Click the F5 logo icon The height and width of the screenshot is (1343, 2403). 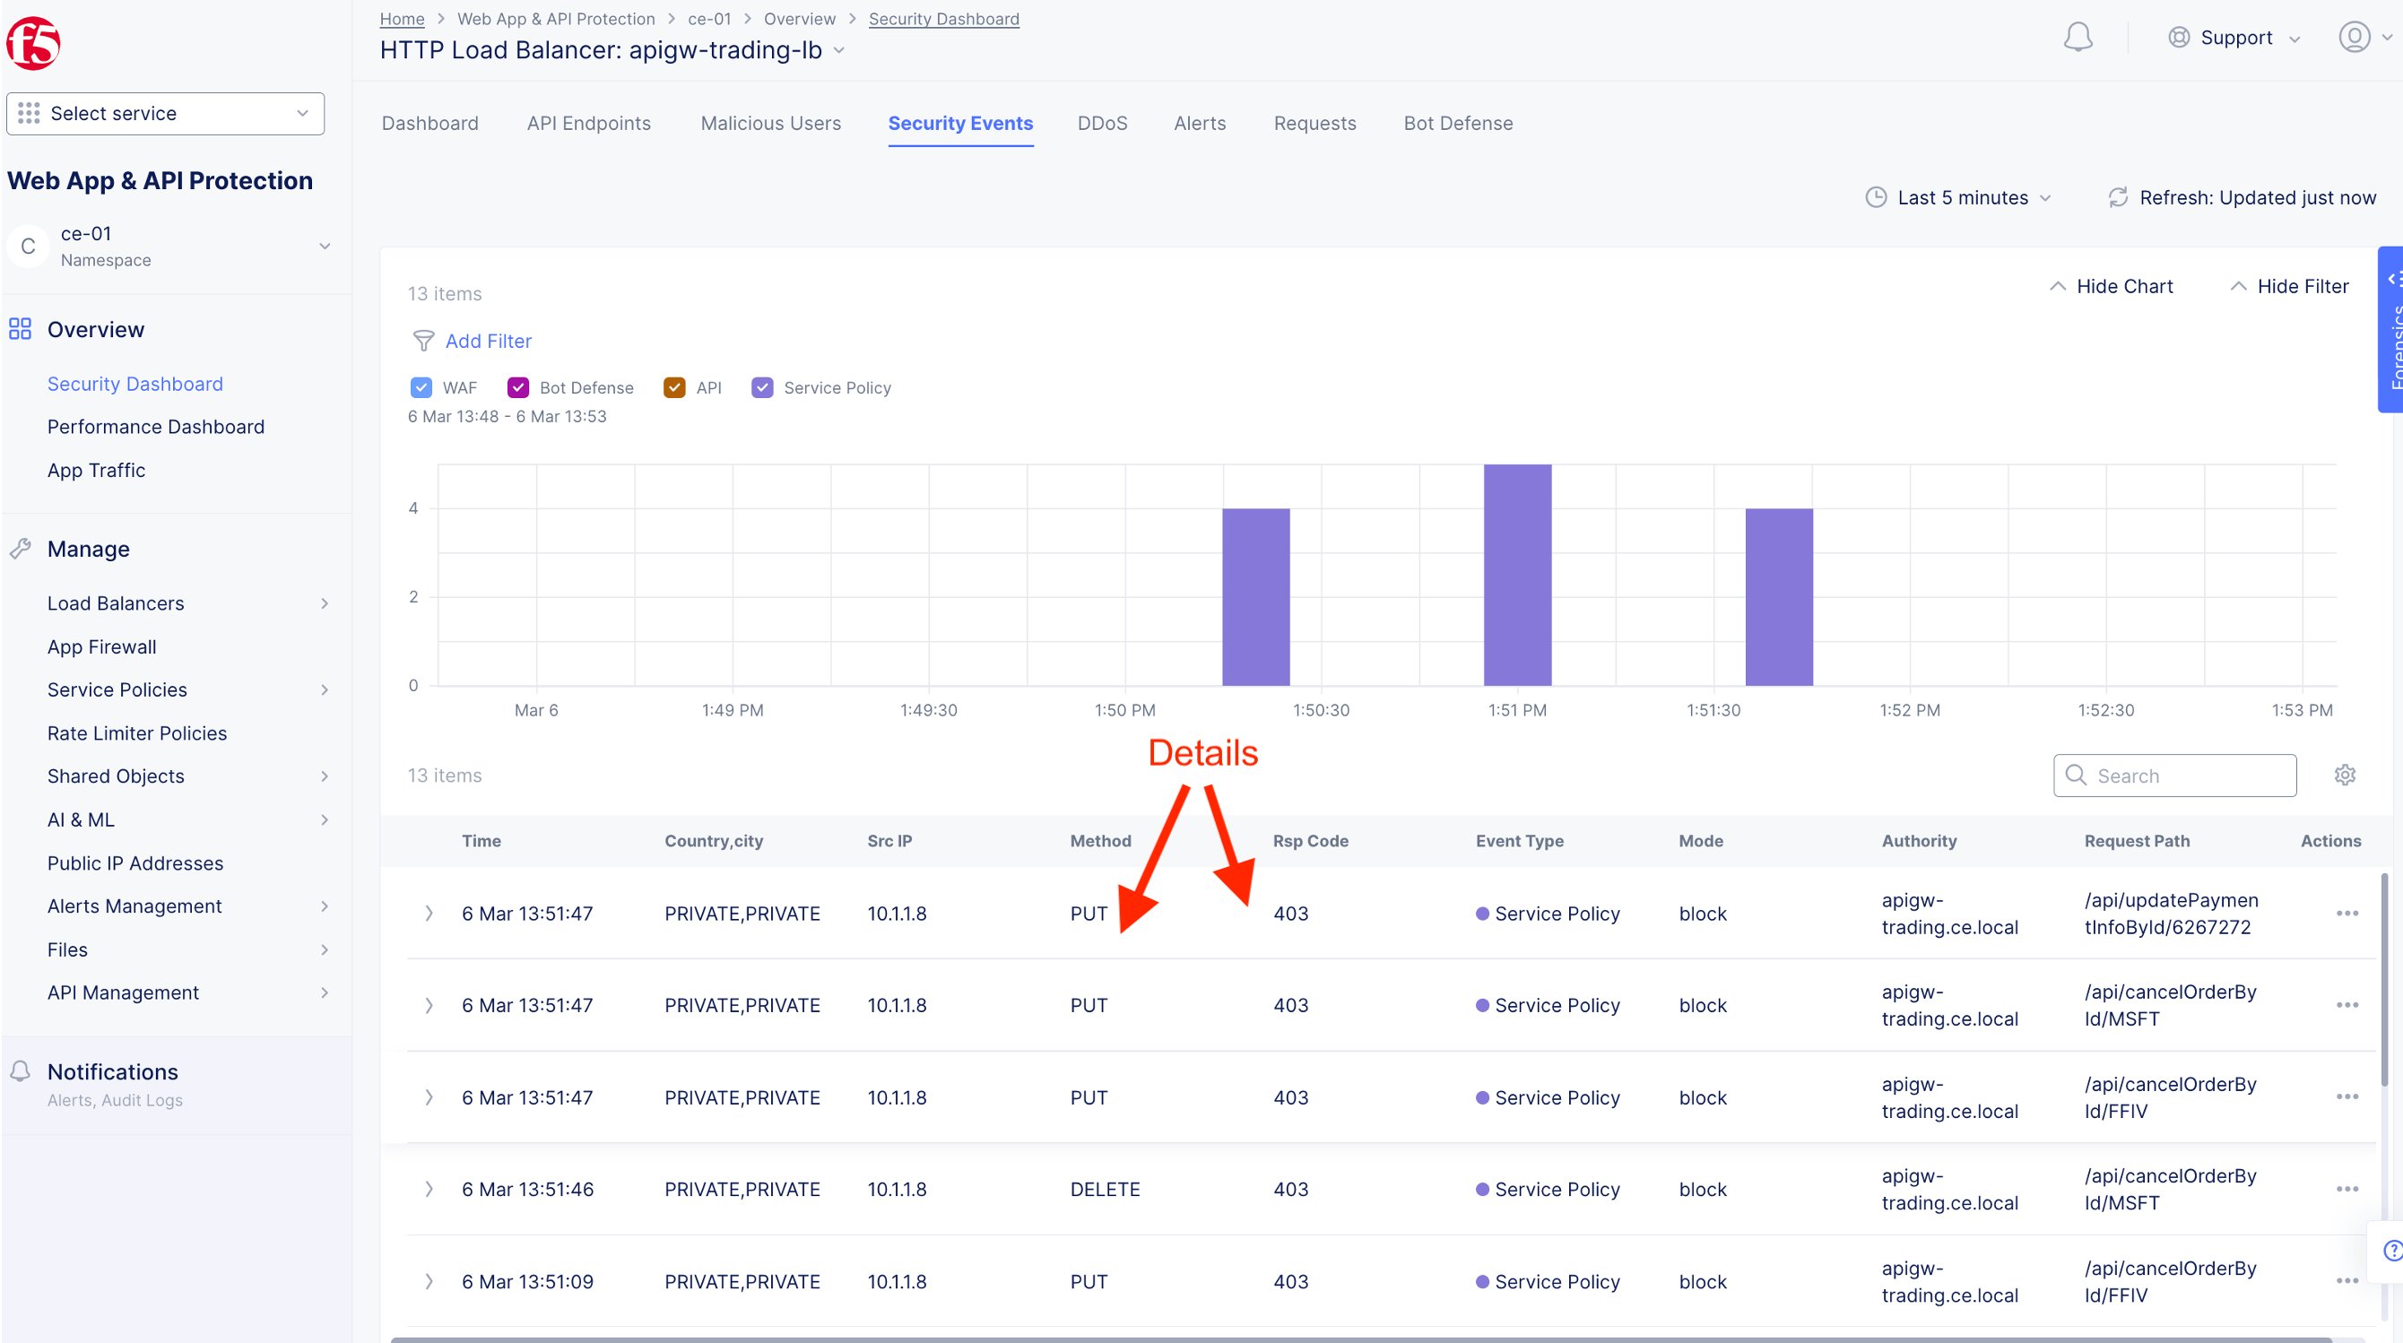tap(33, 43)
